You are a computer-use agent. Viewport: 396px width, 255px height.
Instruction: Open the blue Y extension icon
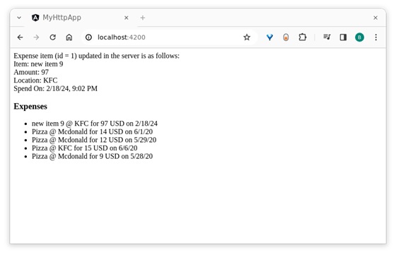click(x=269, y=37)
